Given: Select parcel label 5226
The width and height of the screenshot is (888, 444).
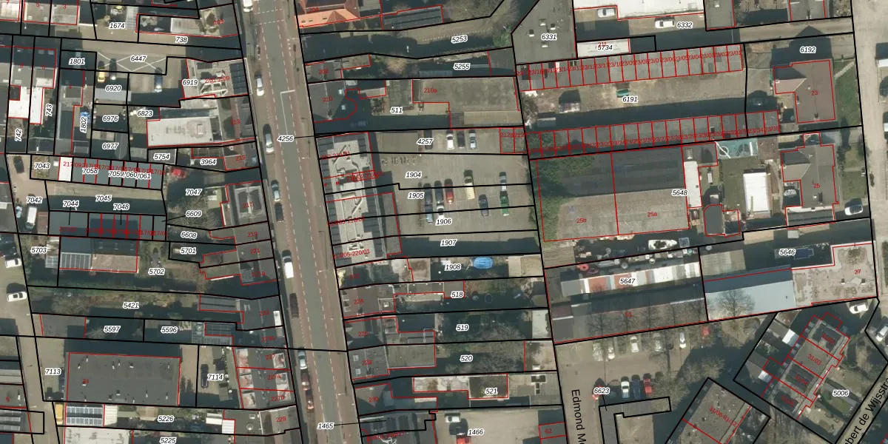Looking at the screenshot, I should (166, 419).
